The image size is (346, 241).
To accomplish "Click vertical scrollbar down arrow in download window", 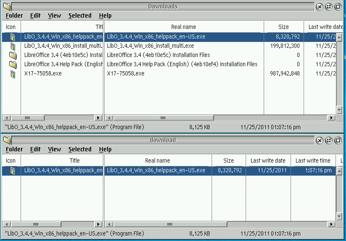I will coord(339,216).
